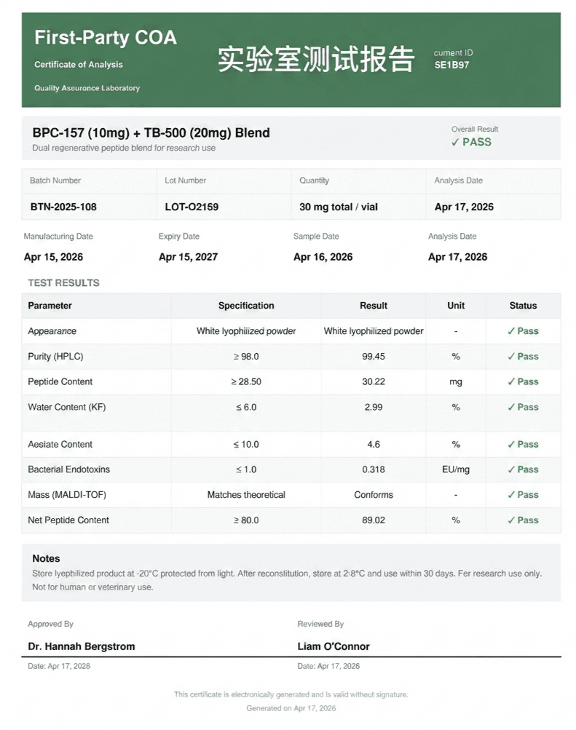Select the Specification column header
The width and height of the screenshot is (576, 730).
[x=246, y=306]
